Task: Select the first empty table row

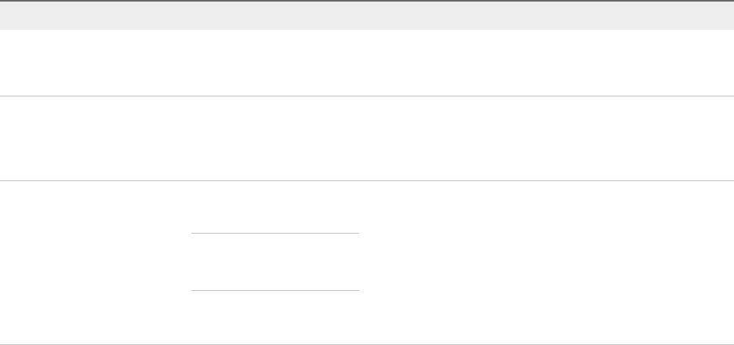Action: (367, 63)
